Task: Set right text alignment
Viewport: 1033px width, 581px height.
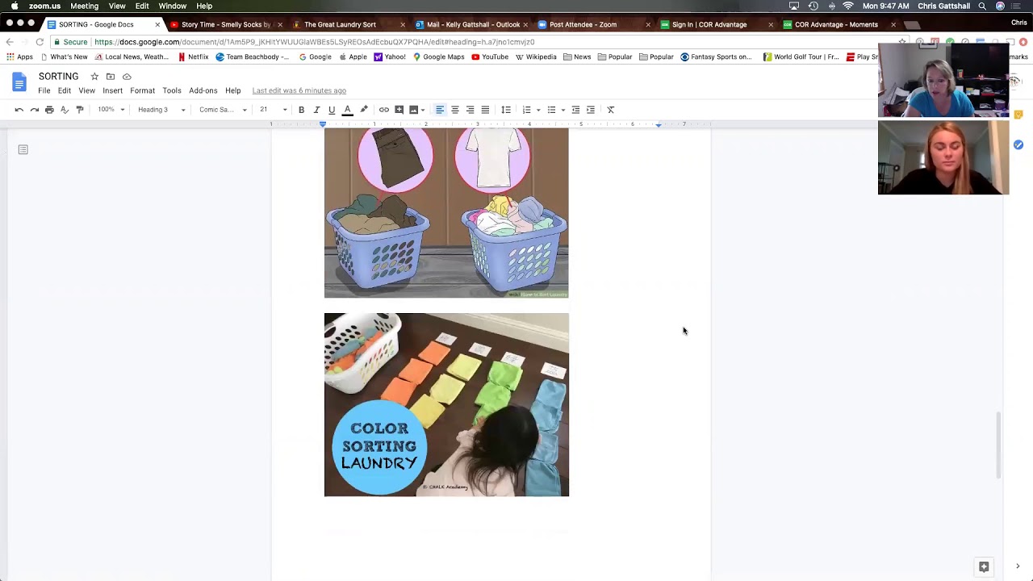Action: click(x=470, y=110)
